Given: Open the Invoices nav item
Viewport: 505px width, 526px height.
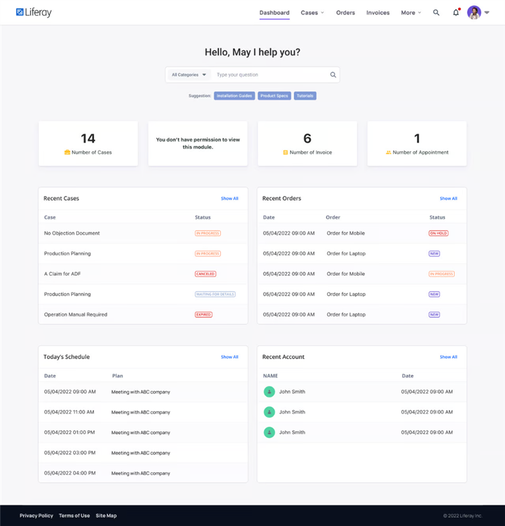Looking at the screenshot, I should pos(378,13).
